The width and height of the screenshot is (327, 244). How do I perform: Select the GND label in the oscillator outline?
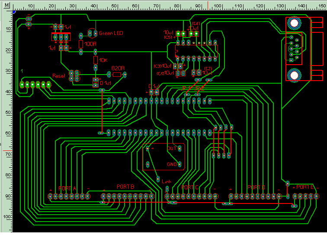172,164
